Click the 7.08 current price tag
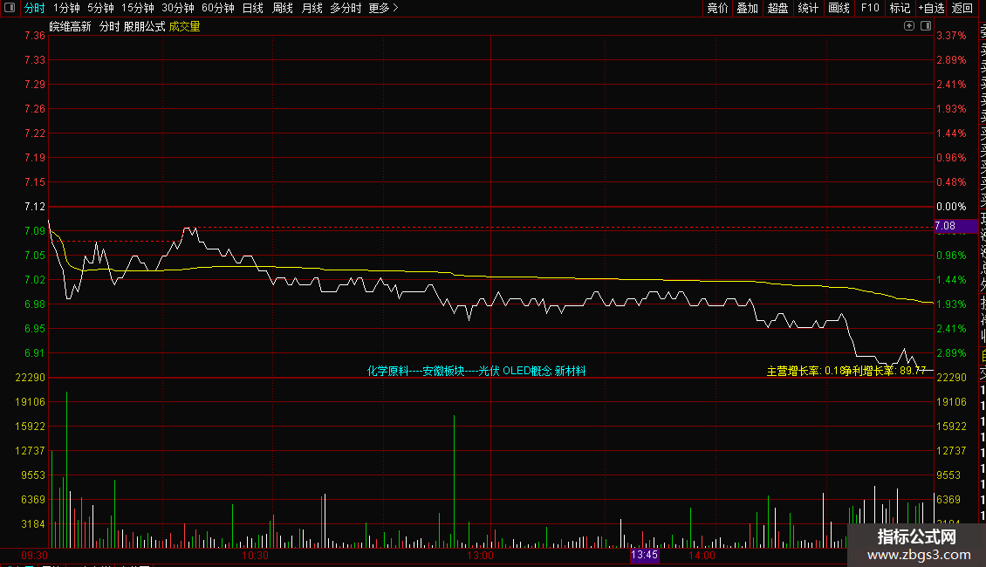The image size is (986, 567). coord(955,226)
